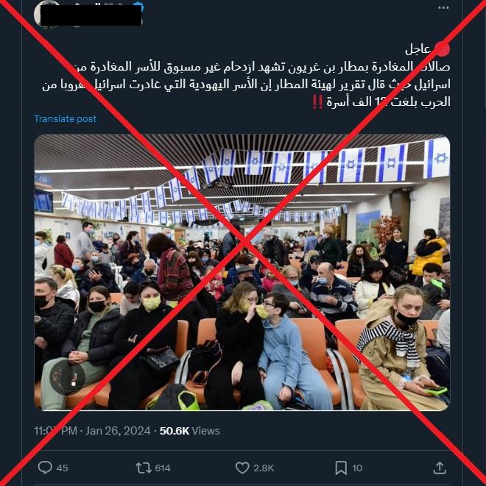Click the 11:07 PM Jan 26, 2024 timestamp
This screenshot has width=486, height=486.
(x=93, y=431)
